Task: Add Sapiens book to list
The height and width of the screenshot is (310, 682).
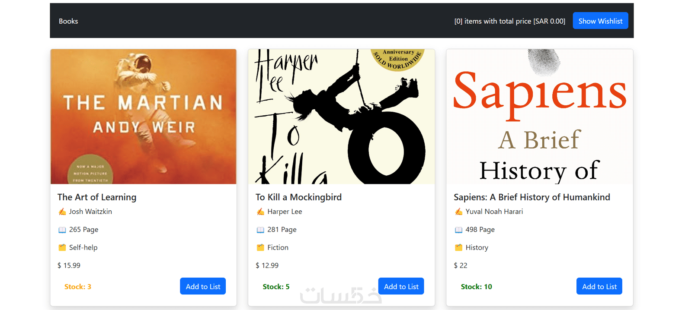Action: click(599, 286)
